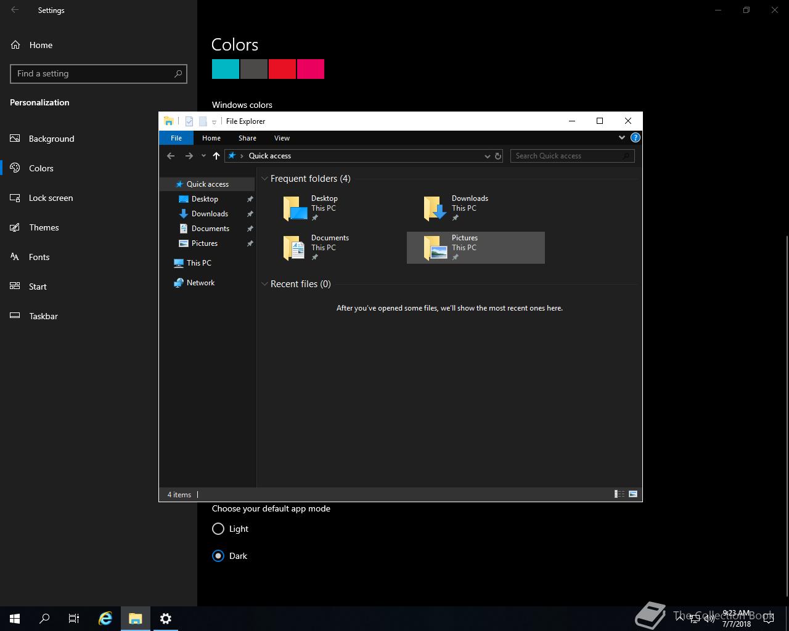Open Taskbar settings page

[99, 316]
